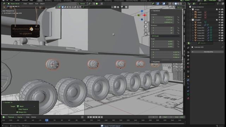
Task: Toggle X-ray mode icon
Action: coord(170,4)
